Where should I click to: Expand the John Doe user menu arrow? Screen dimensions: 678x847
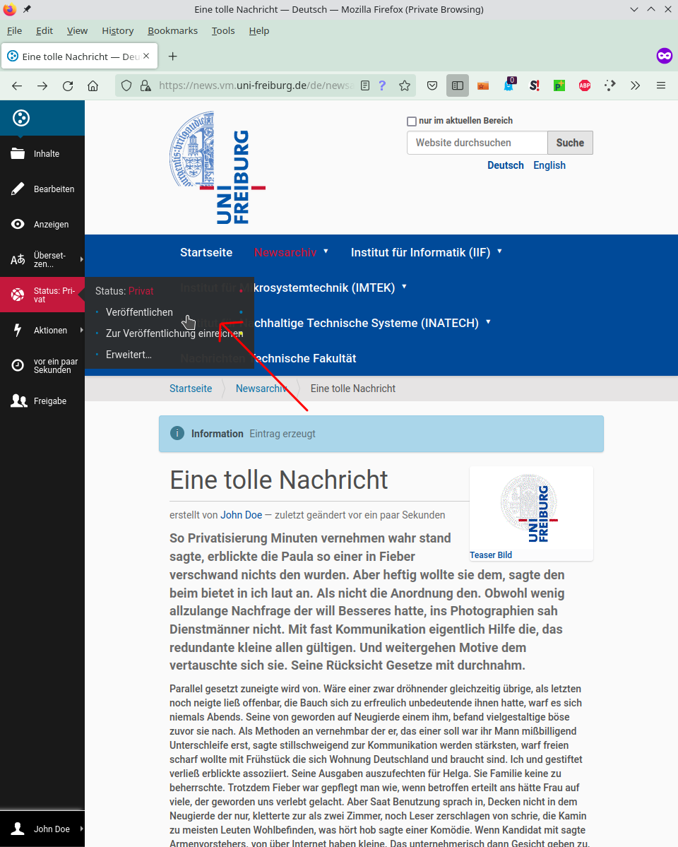[82, 829]
